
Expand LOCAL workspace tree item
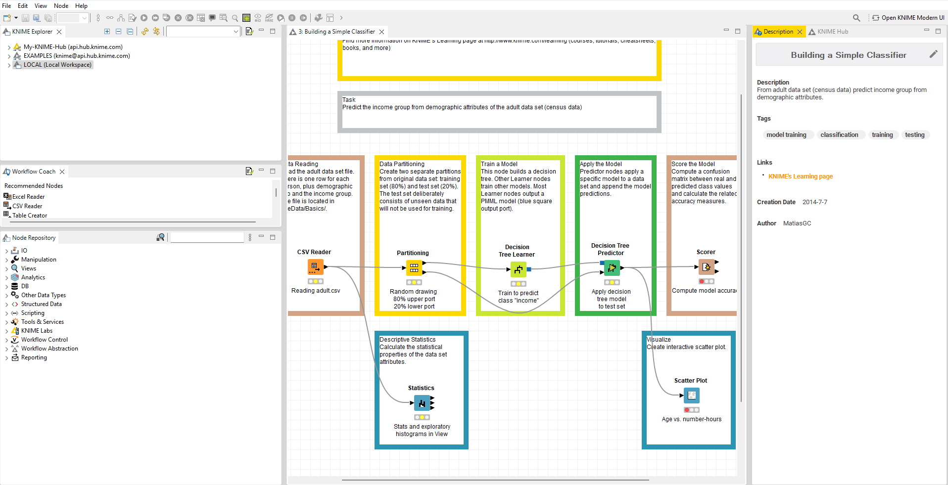9,65
